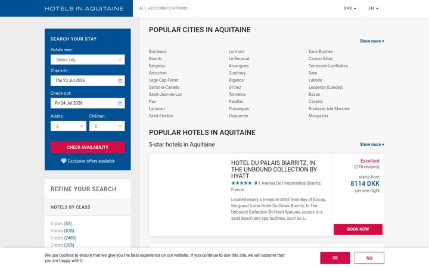This screenshot has width=429, height=268.
Task: Click the 778 reviews text
Action: [367, 167]
